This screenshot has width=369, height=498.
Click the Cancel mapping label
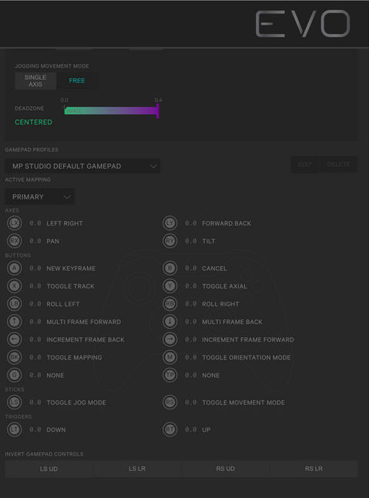point(214,269)
